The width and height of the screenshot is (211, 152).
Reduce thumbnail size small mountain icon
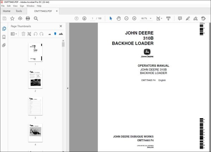pos(50,34)
